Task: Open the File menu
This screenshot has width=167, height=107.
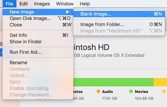Action: [9, 4]
